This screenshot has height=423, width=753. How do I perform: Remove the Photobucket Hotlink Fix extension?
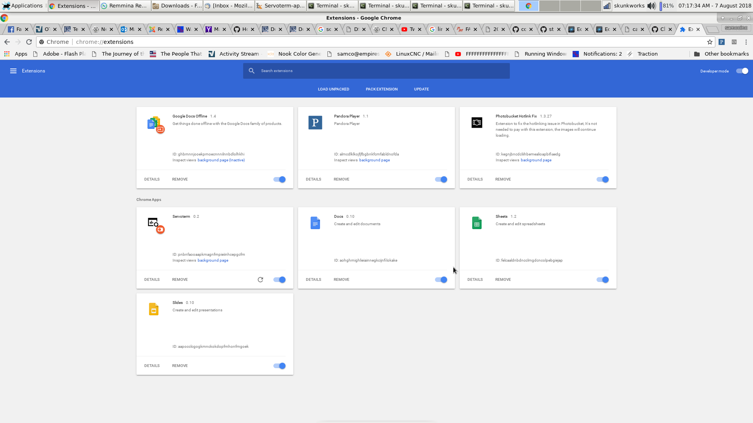[503, 179]
